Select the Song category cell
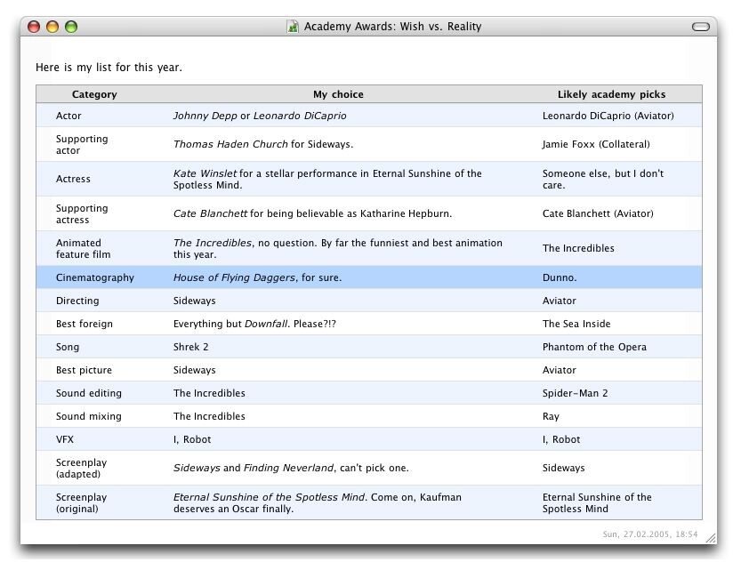 [68, 347]
